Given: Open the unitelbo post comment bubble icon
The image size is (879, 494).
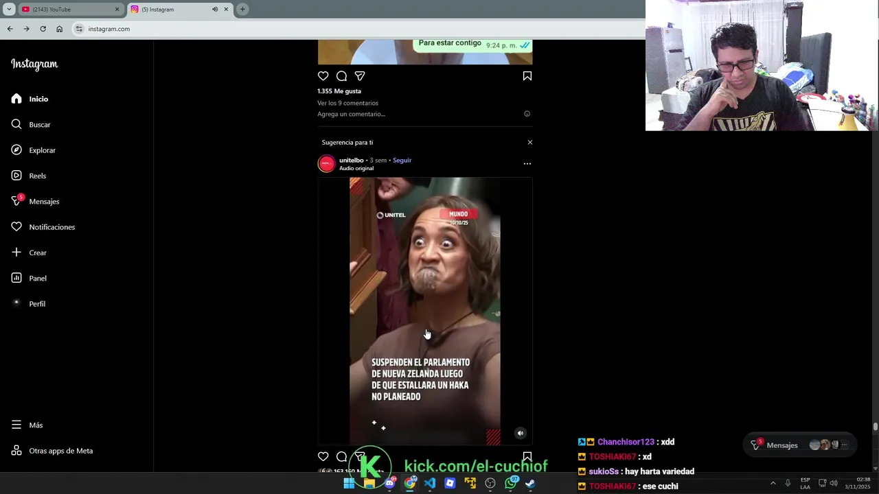Looking at the screenshot, I should [x=341, y=457].
